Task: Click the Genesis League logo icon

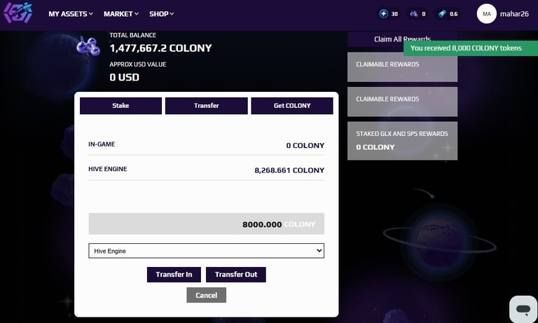Action: pyautogui.click(x=18, y=13)
